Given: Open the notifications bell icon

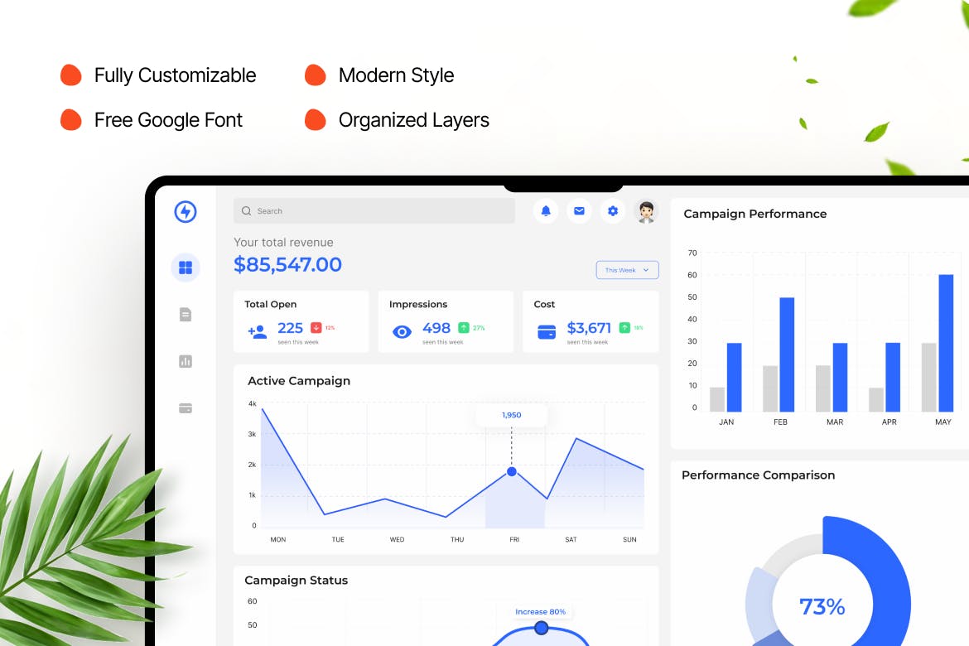Looking at the screenshot, I should click(546, 211).
